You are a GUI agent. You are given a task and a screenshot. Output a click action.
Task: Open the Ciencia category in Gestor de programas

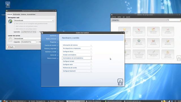(x=168, y=43)
